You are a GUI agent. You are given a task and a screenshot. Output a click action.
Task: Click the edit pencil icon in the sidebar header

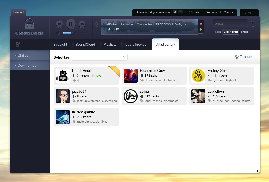[18, 45]
